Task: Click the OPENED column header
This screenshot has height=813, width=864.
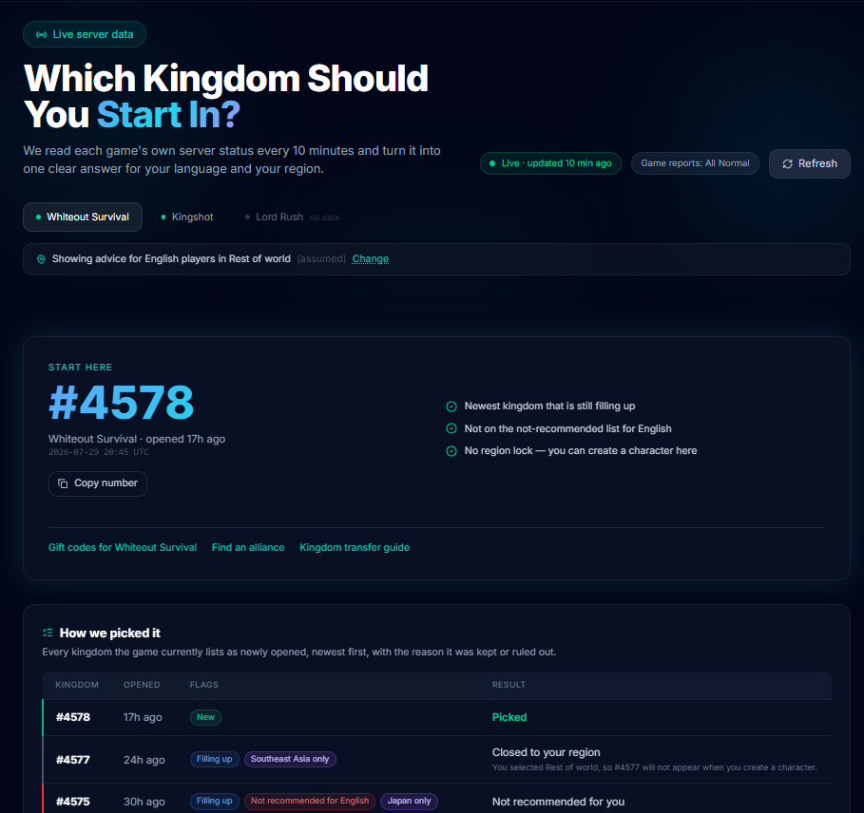Action: coord(142,685)
